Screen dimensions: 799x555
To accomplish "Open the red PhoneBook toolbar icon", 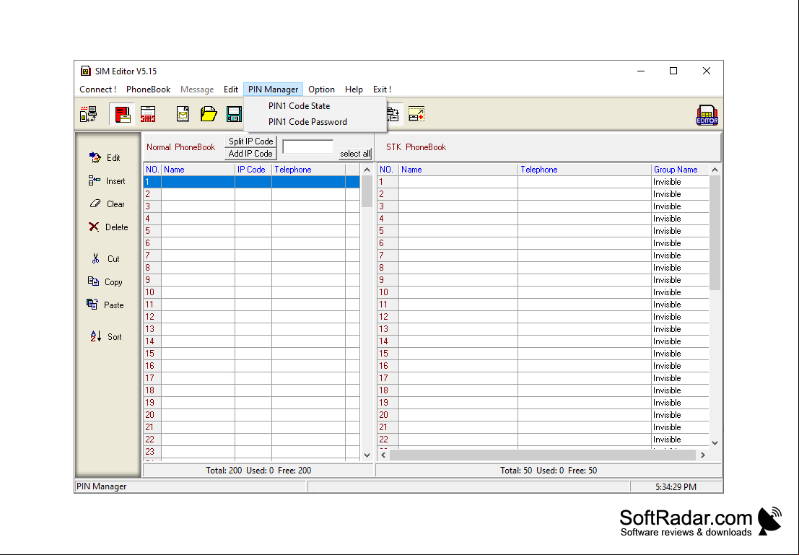I will pyautogui.click(x=122, y=113).
